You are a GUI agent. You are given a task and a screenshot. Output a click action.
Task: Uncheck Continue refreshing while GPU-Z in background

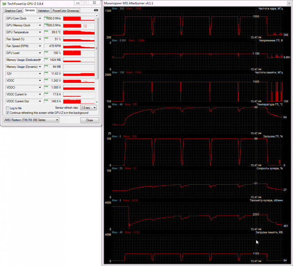[7, 113]
